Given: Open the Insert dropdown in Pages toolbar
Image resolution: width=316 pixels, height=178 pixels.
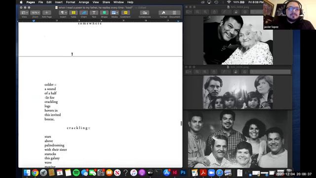Looking at the screenshot, I should pos(63,13).
